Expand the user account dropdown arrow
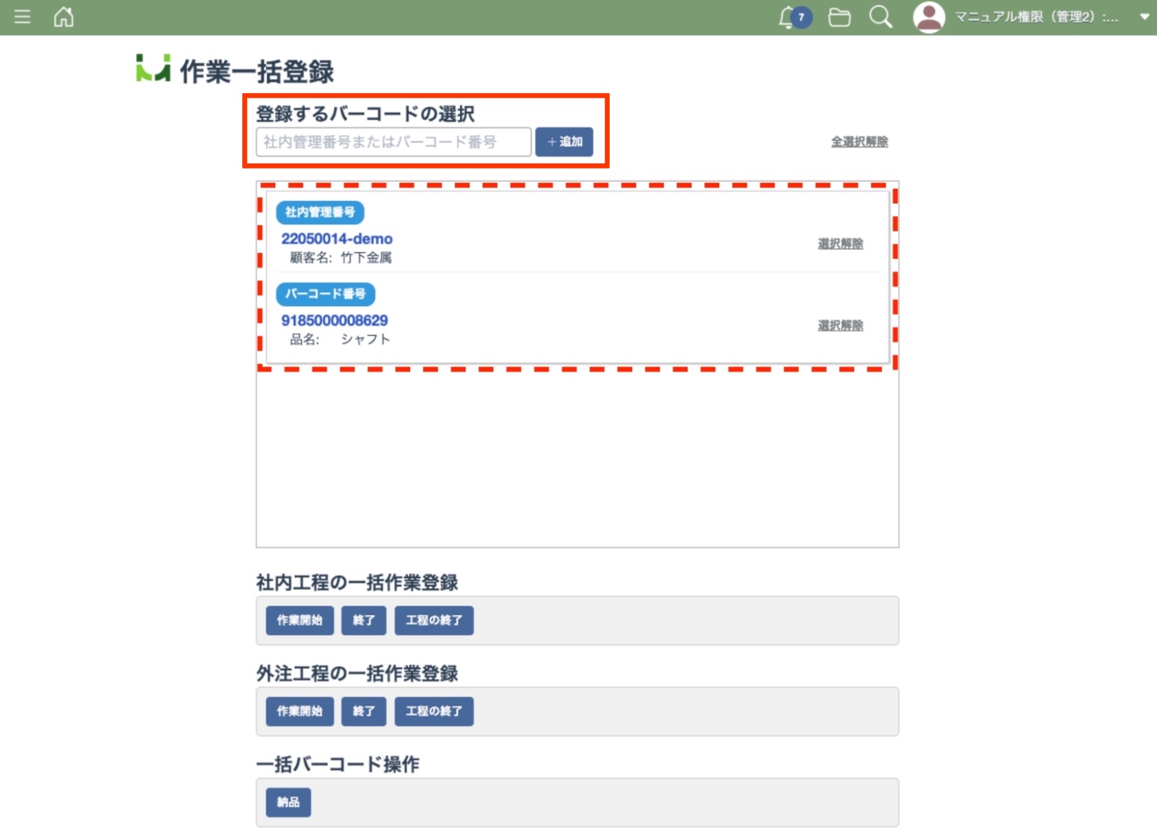Screen dimensions: 1157x832 (1144, 18)
